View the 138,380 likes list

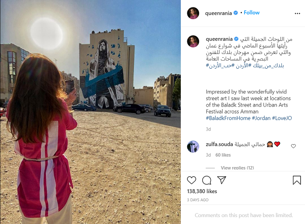pos(202,191)
